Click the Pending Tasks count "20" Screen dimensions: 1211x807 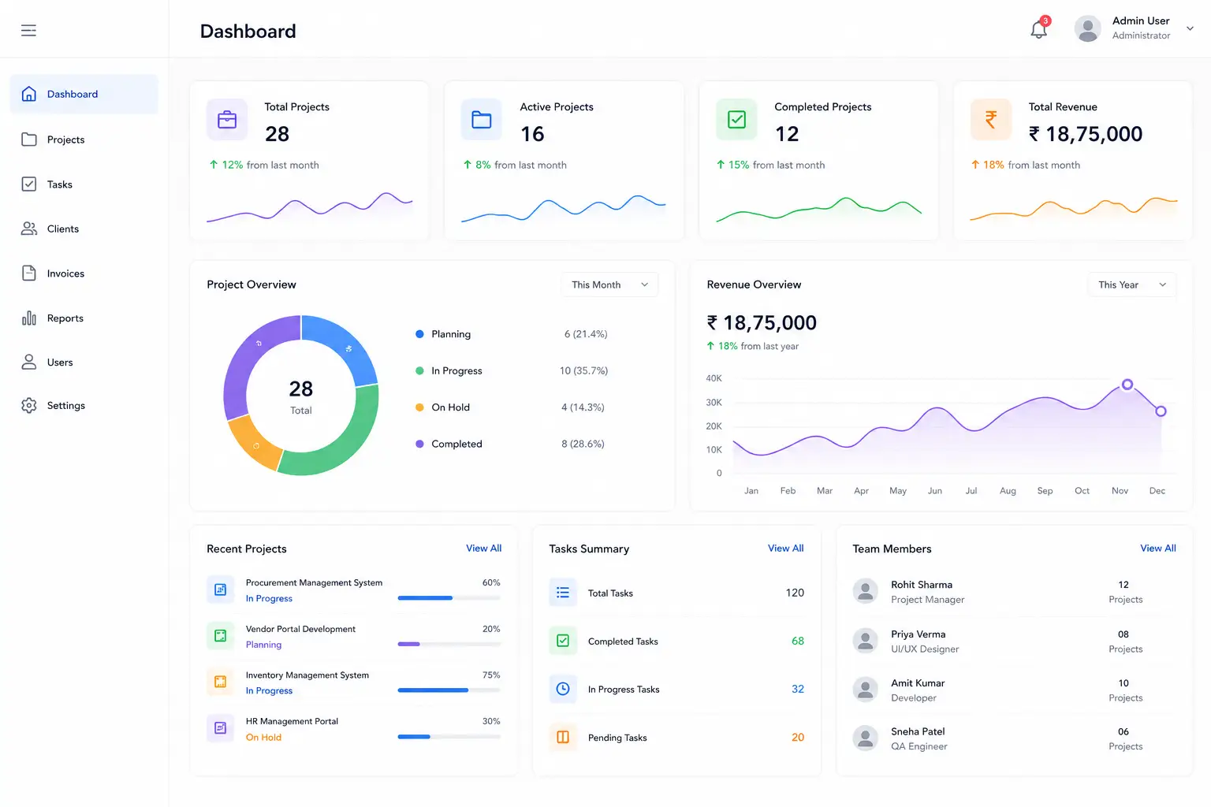[798, 738]
